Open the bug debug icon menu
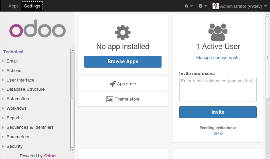The width and height of the screenshot is (270, 159). pos(188,6)
